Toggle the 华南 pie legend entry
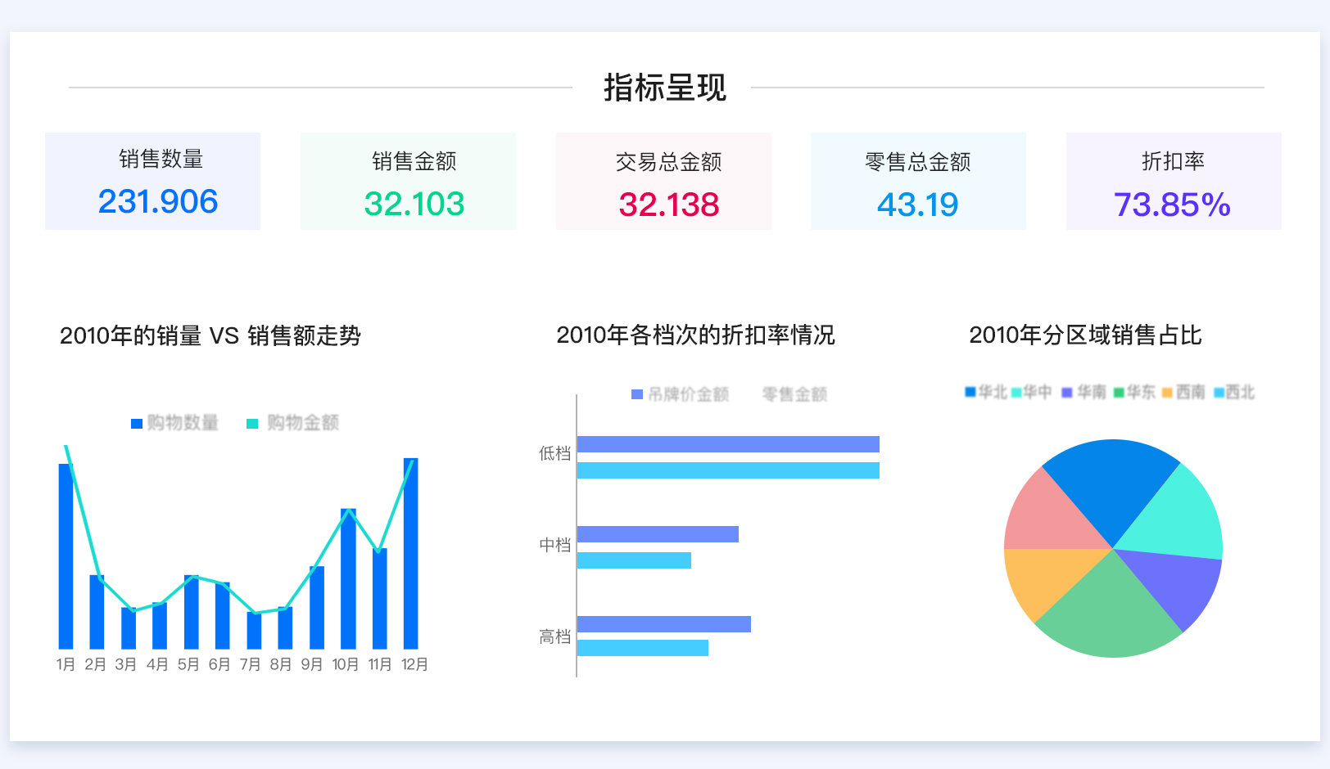 [x=1083, y=392]
